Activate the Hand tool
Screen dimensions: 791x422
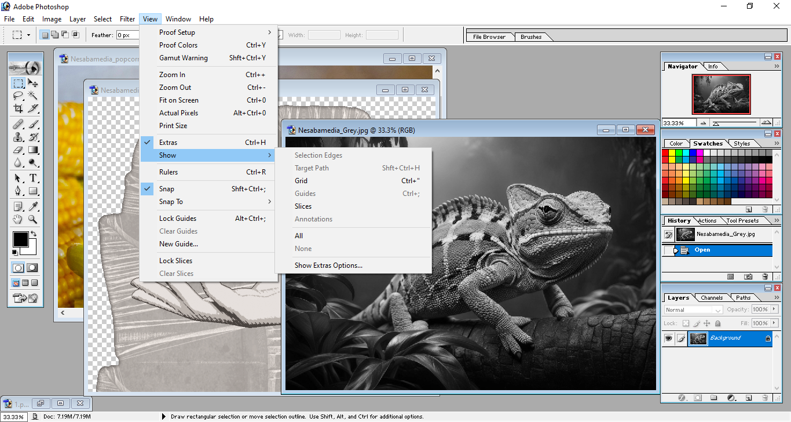tap(19, 220)
